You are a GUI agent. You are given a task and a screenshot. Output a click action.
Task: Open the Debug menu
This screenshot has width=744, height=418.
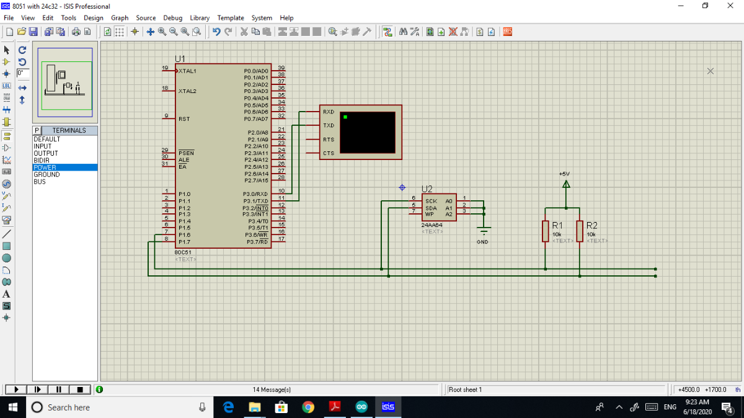[173, 18]
